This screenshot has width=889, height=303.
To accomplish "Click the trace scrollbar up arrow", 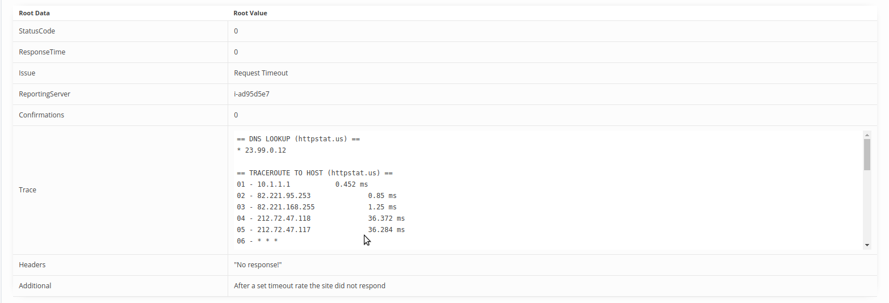I will pyautogui.click(x=867, y=135).
